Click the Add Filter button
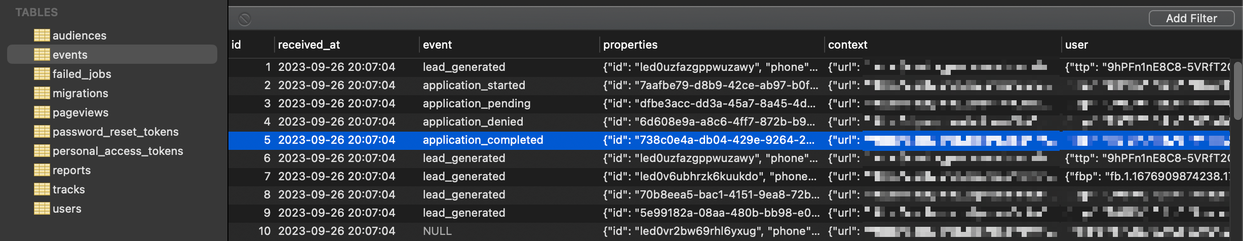This screenshot has height=241, width=1243. click(x=1191, y=18)
